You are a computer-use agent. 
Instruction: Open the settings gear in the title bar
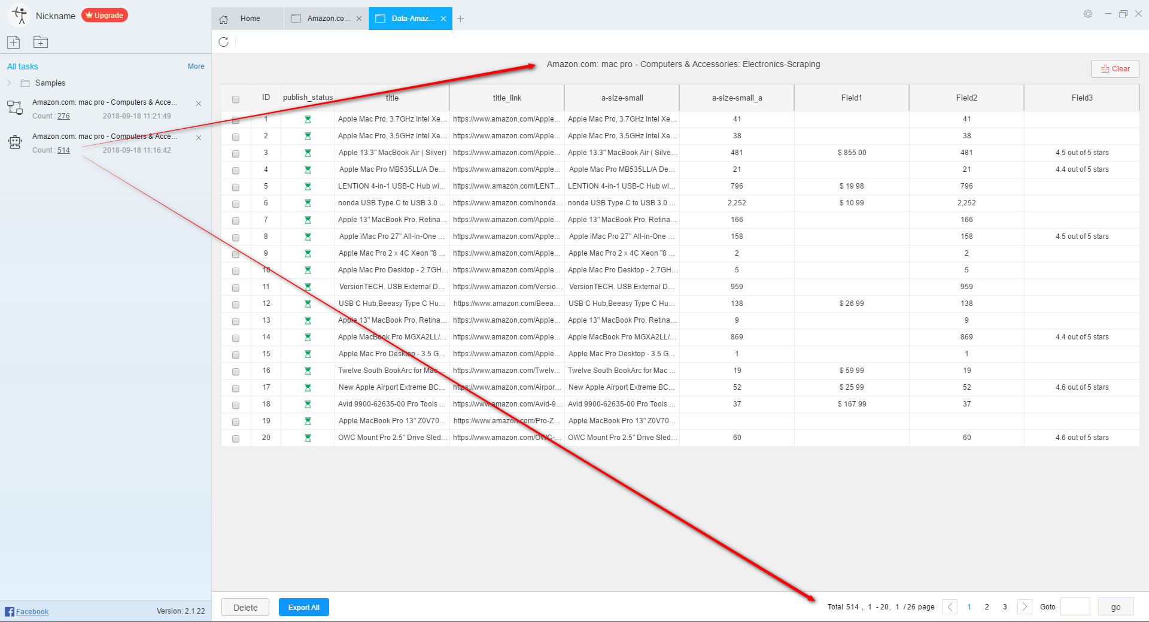pos(1087,14)
